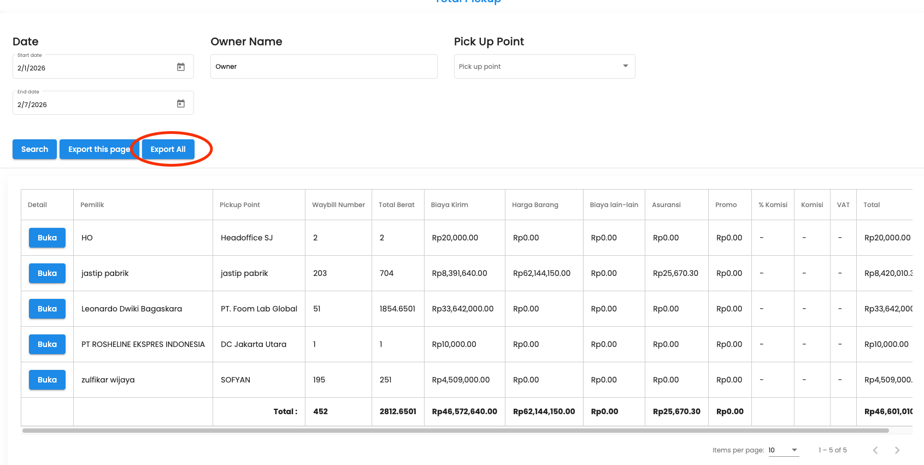Screen dimensions: 924x465
Task: Open Buka for Leonardo Dwiki Bagaskara
Action: pos(47,309)
